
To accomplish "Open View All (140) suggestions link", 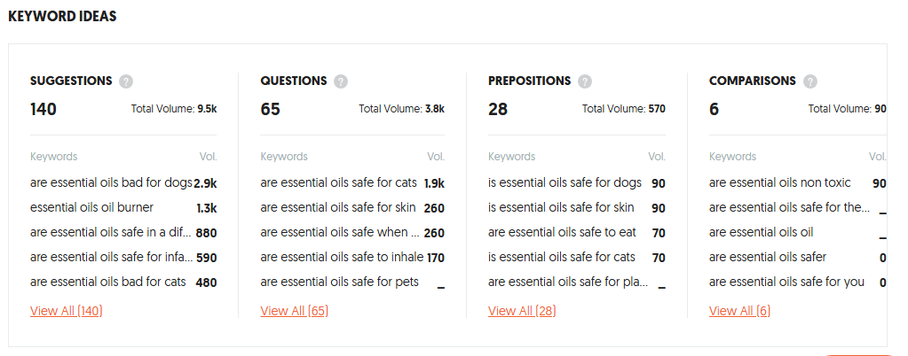I will pyautogui.click(x=66, y=311).
